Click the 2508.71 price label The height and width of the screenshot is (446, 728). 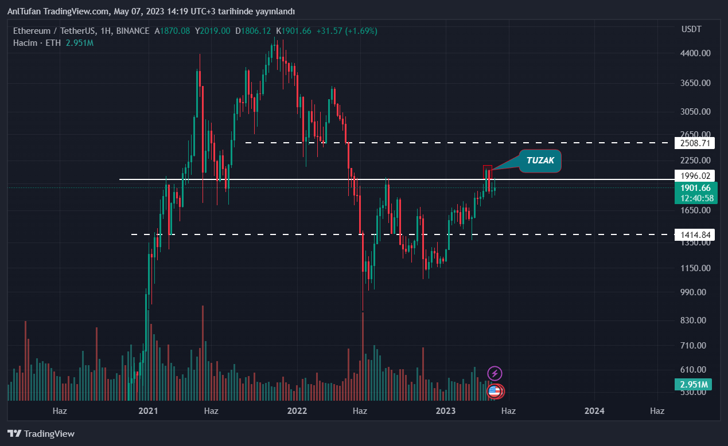point(695,143)
